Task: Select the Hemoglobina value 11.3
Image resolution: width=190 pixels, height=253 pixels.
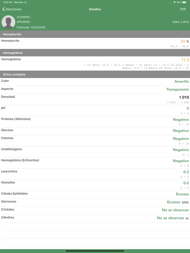Action: 185,60
